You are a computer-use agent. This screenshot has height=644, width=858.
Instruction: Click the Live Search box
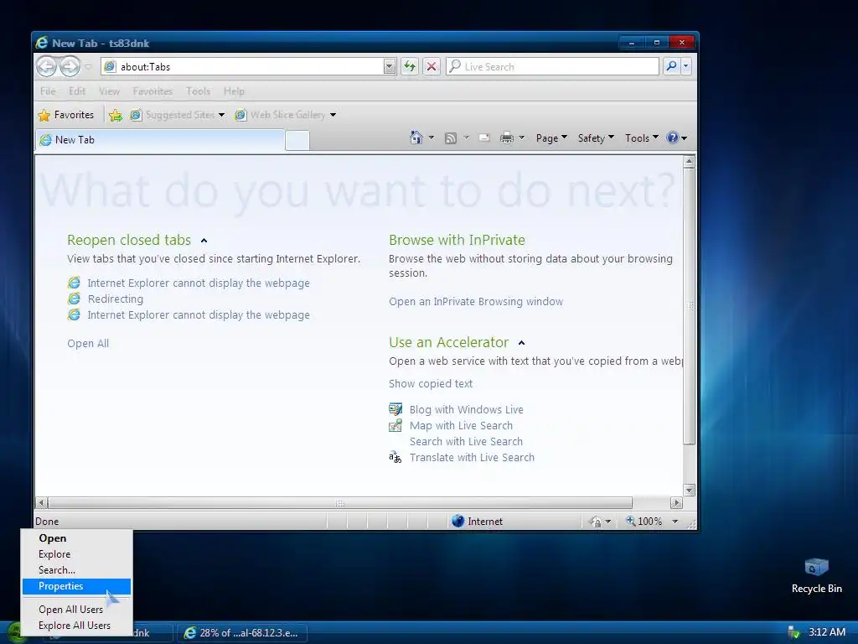[x=553, y=67]
